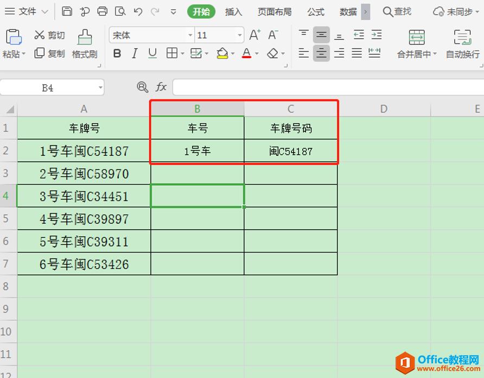Increase indent icon
The height and width of the screenshot is (378, 484).
point(377,35)
